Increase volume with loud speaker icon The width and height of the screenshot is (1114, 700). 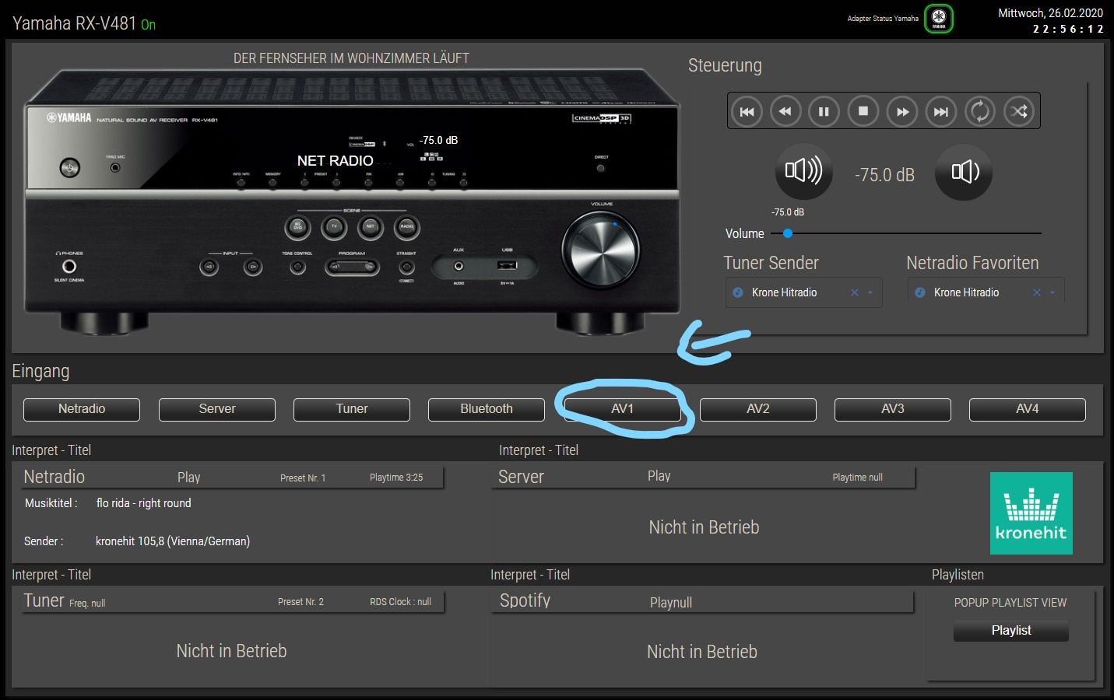(804, 171)
